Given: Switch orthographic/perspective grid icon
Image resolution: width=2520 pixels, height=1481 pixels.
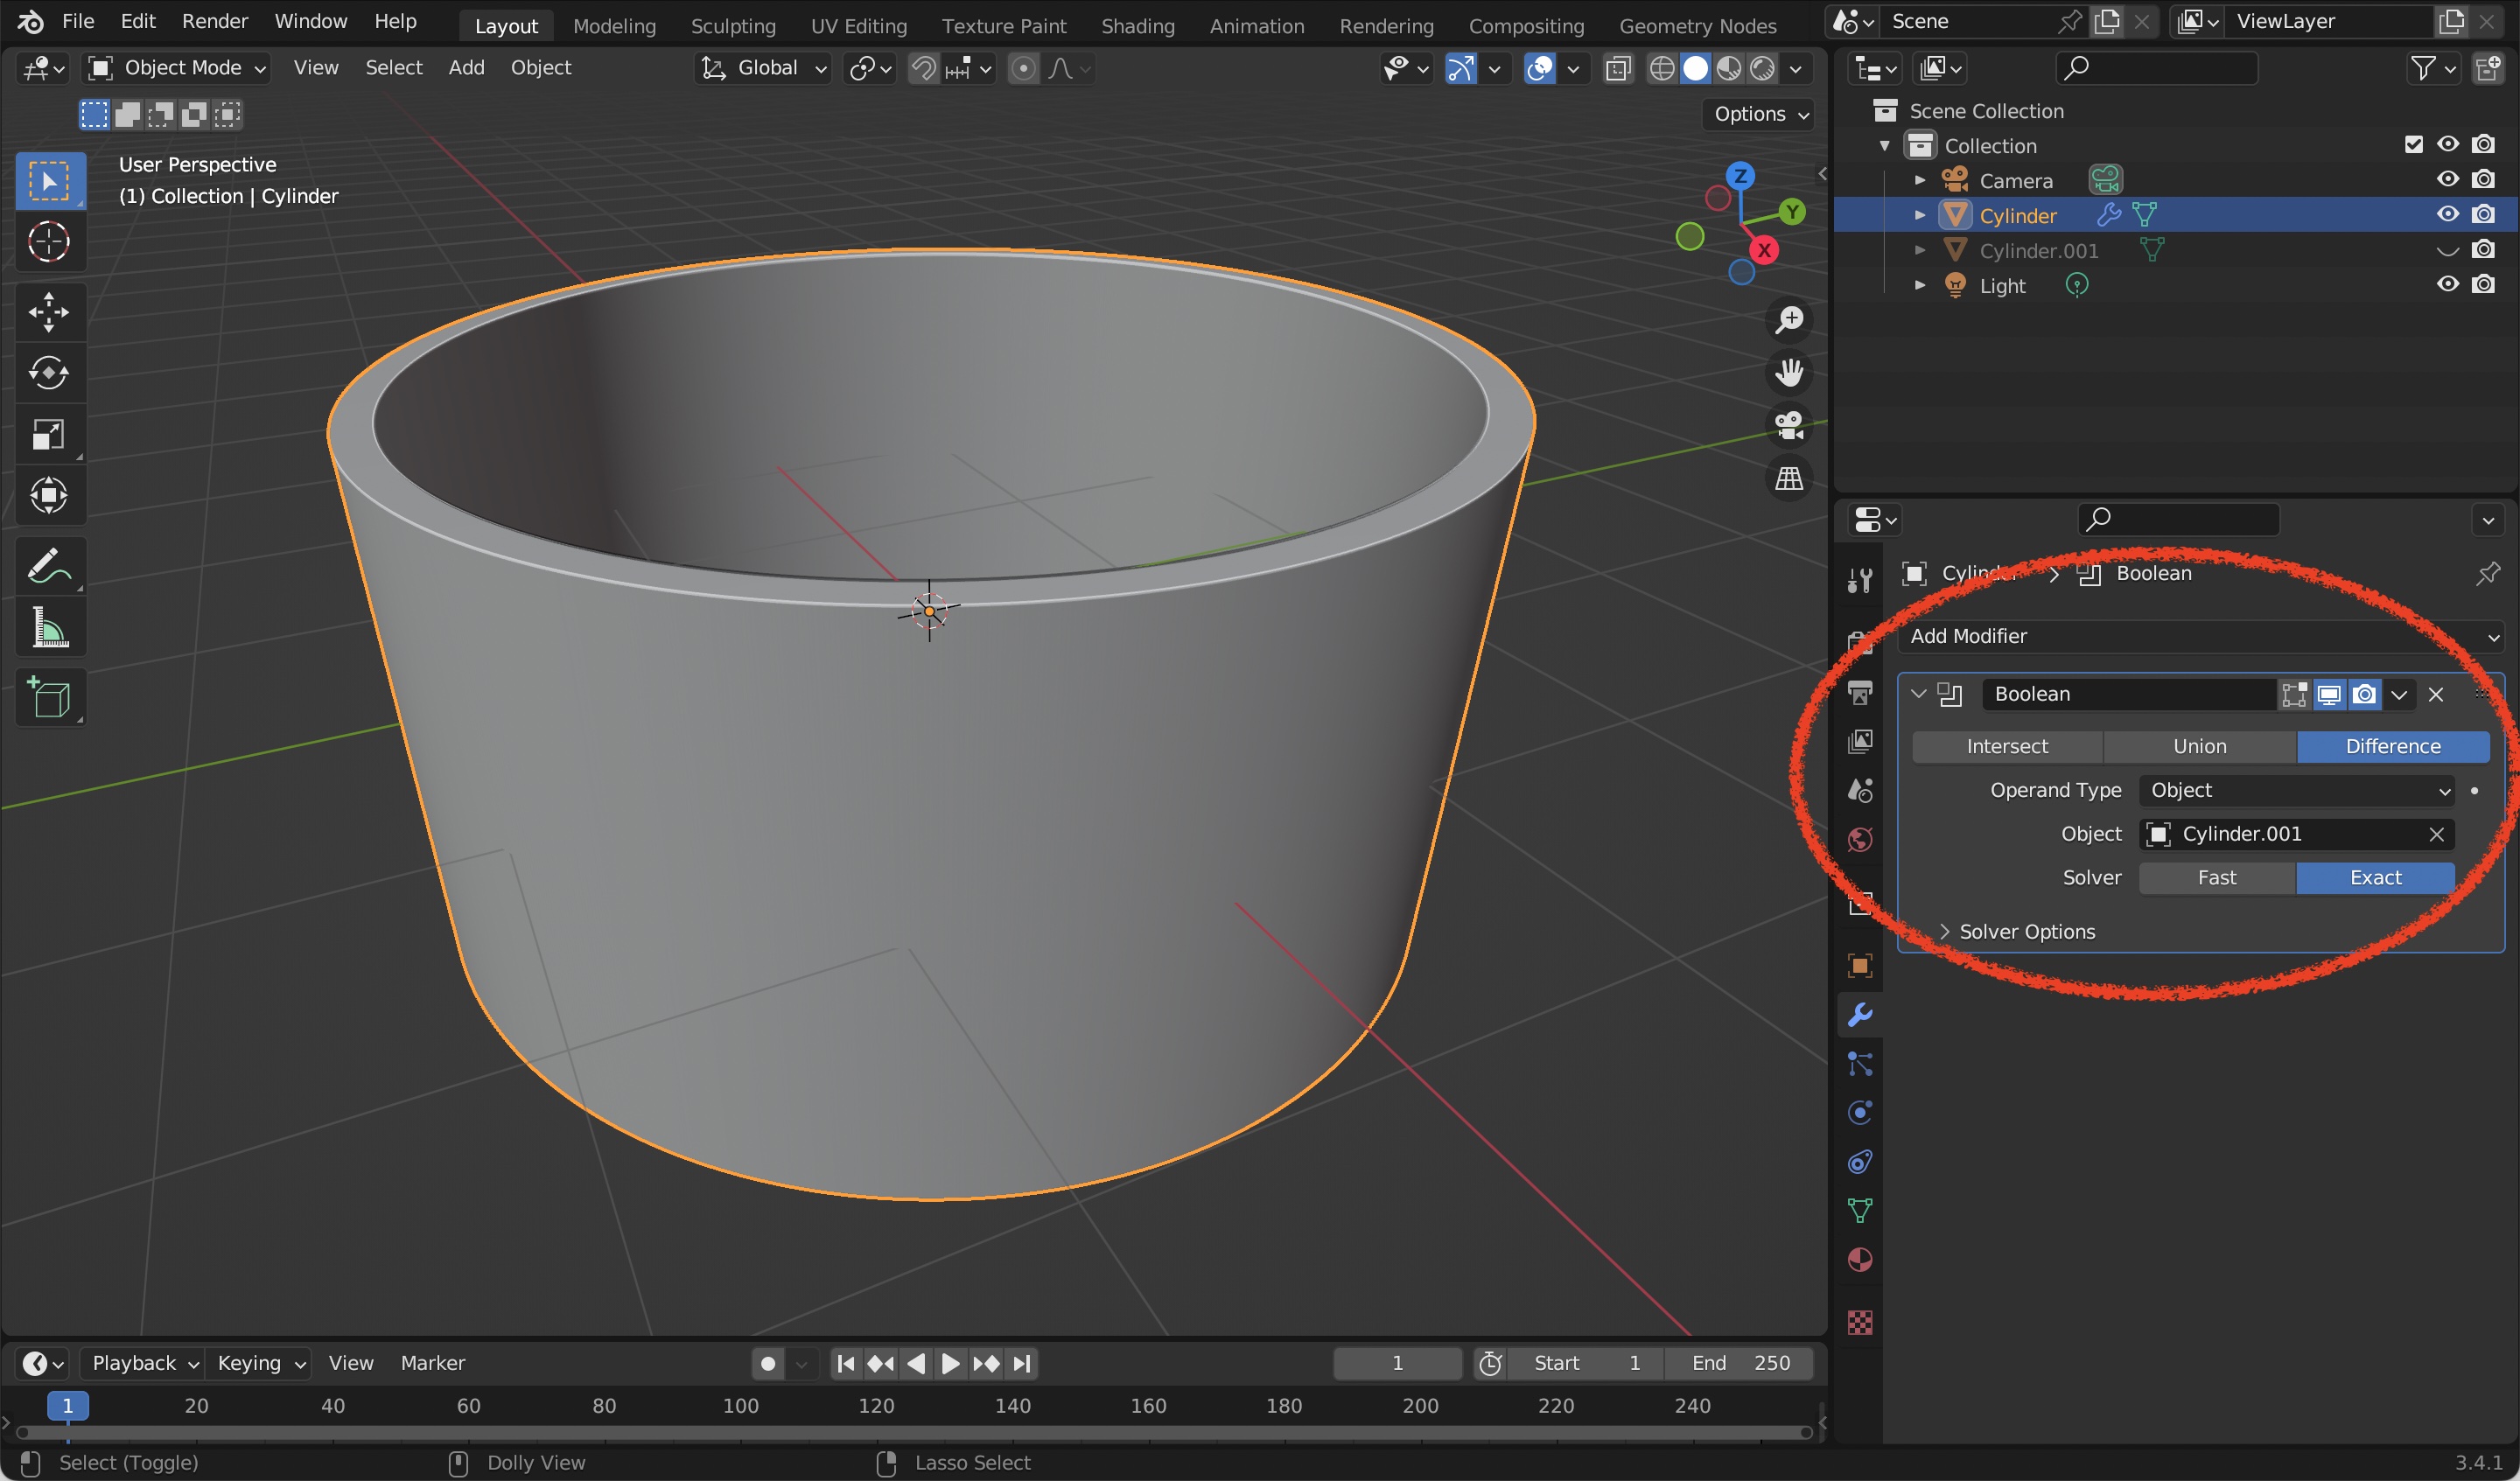Looking at the screenshot, I should pos(1789,479).
